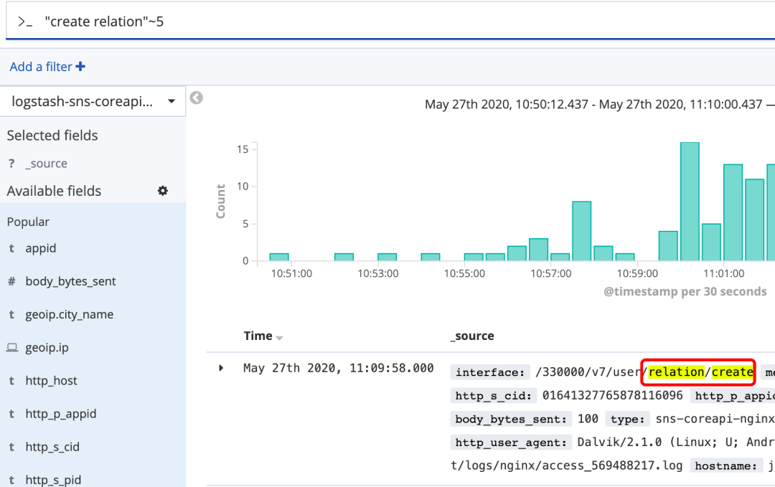The image size is (775, 487).
Task: Select the http_host field
Action: point(51,381)
